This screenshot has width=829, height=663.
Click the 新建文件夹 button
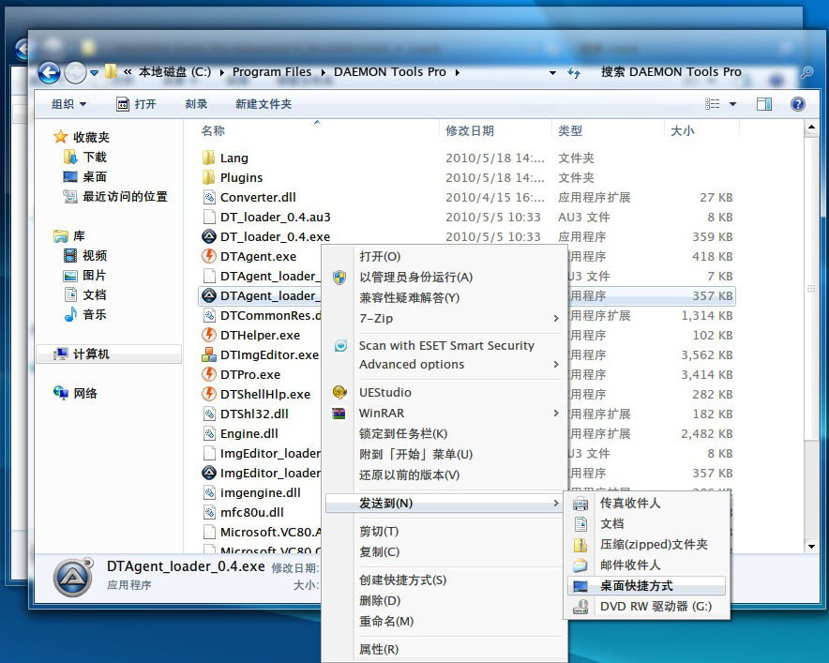coord(264,104)
